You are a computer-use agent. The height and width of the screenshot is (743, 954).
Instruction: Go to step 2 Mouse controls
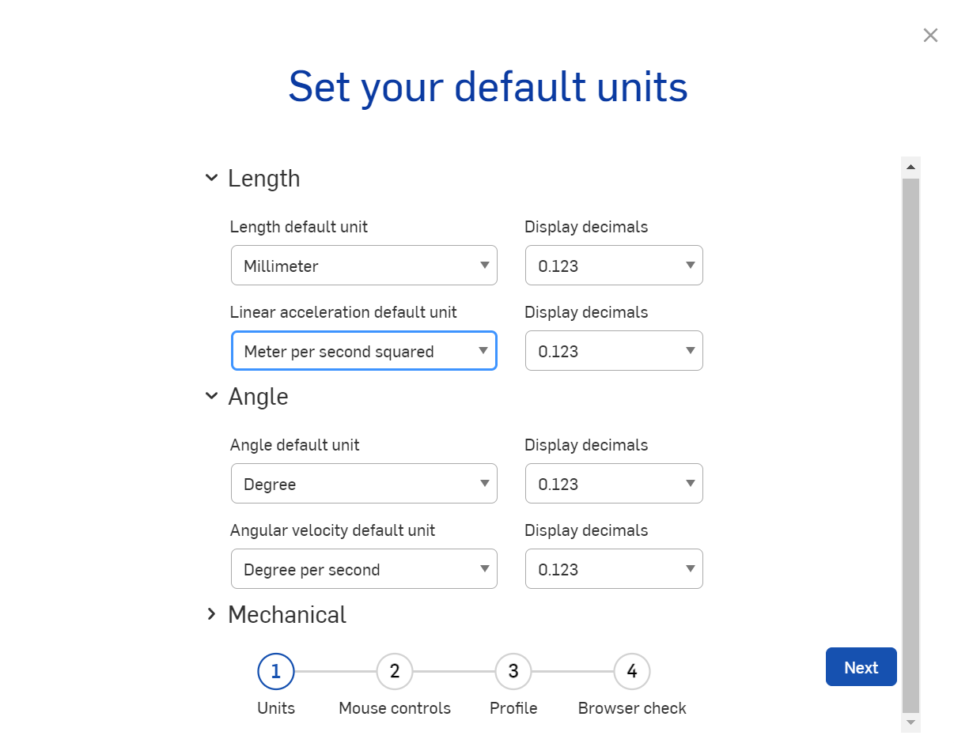[x=395, y=672]
